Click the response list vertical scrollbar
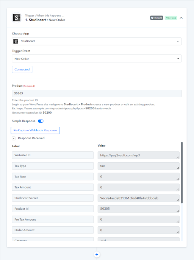194x260 pixels. click(182, 173)
